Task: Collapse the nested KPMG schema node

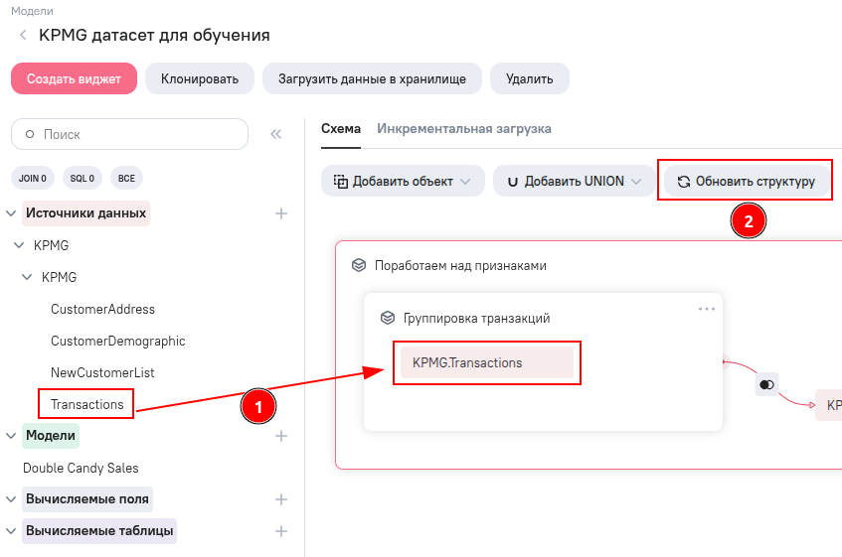Action: coord(27,277)
